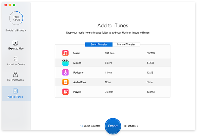This screenshot has width=197, height=136.
Task: Click the '638MB' size value
Action: (151, 53)
